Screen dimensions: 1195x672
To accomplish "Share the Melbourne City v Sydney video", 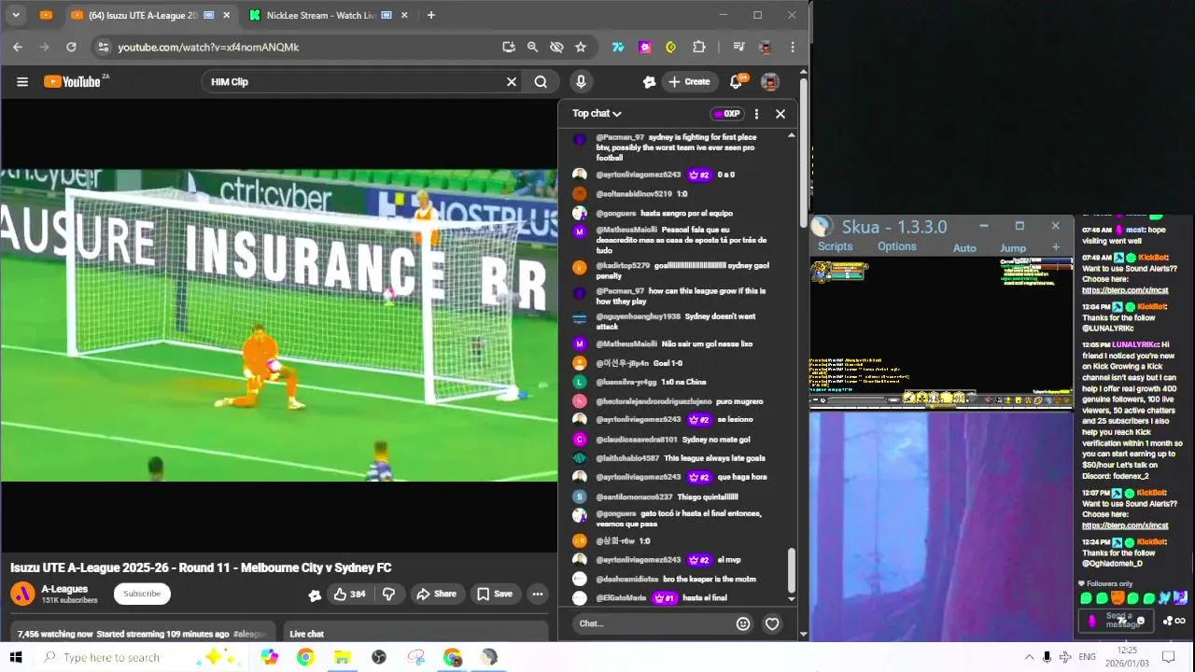I will pyautogui.click(x=436, y=595).
